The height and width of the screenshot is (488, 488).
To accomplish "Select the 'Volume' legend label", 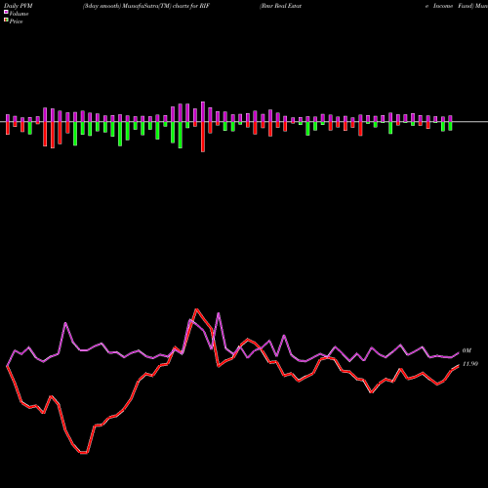I will tap(19, 14).
